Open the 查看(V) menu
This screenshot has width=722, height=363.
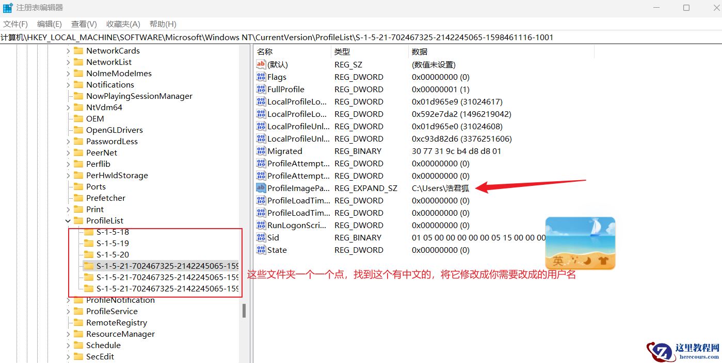84,24
